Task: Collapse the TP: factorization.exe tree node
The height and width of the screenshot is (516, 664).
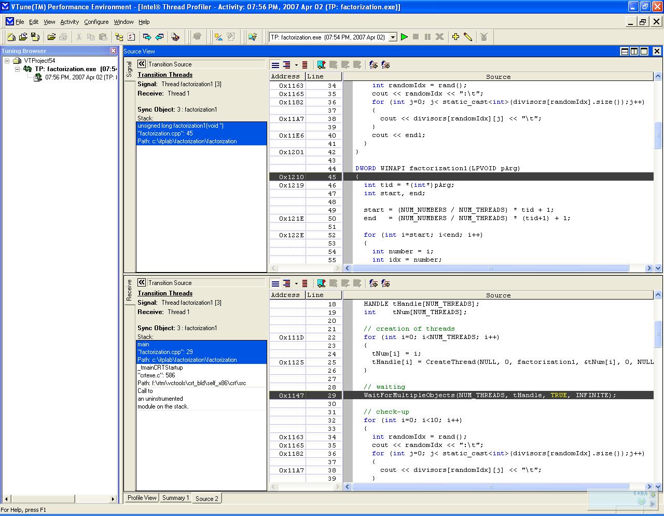Action: click(x=17, y=69)
